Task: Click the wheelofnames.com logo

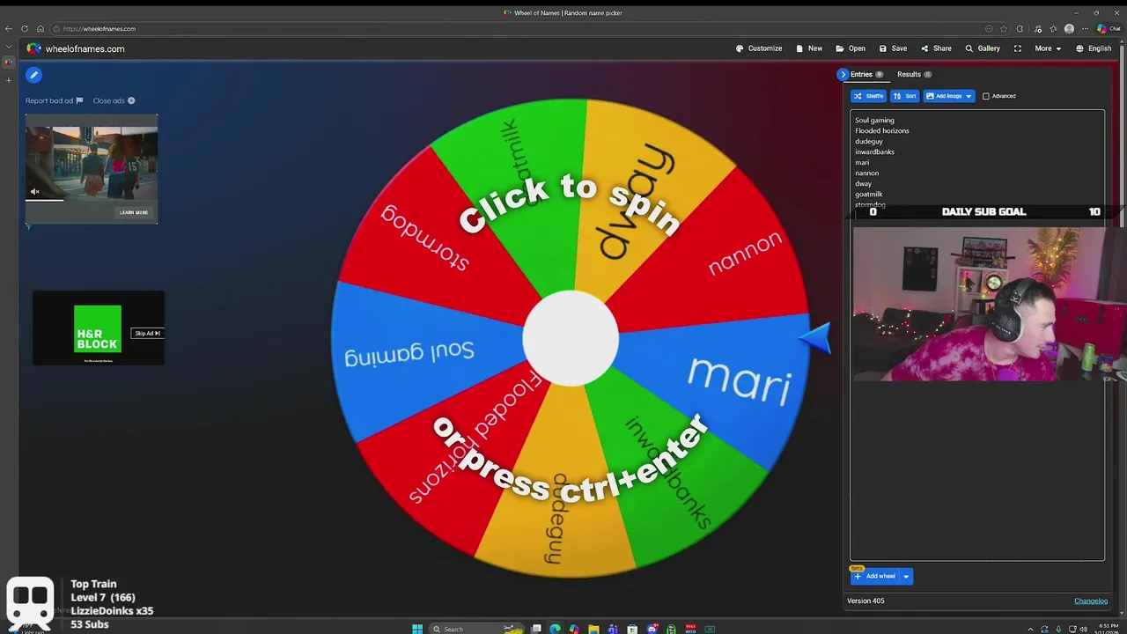Action: [x=76, y=48]
